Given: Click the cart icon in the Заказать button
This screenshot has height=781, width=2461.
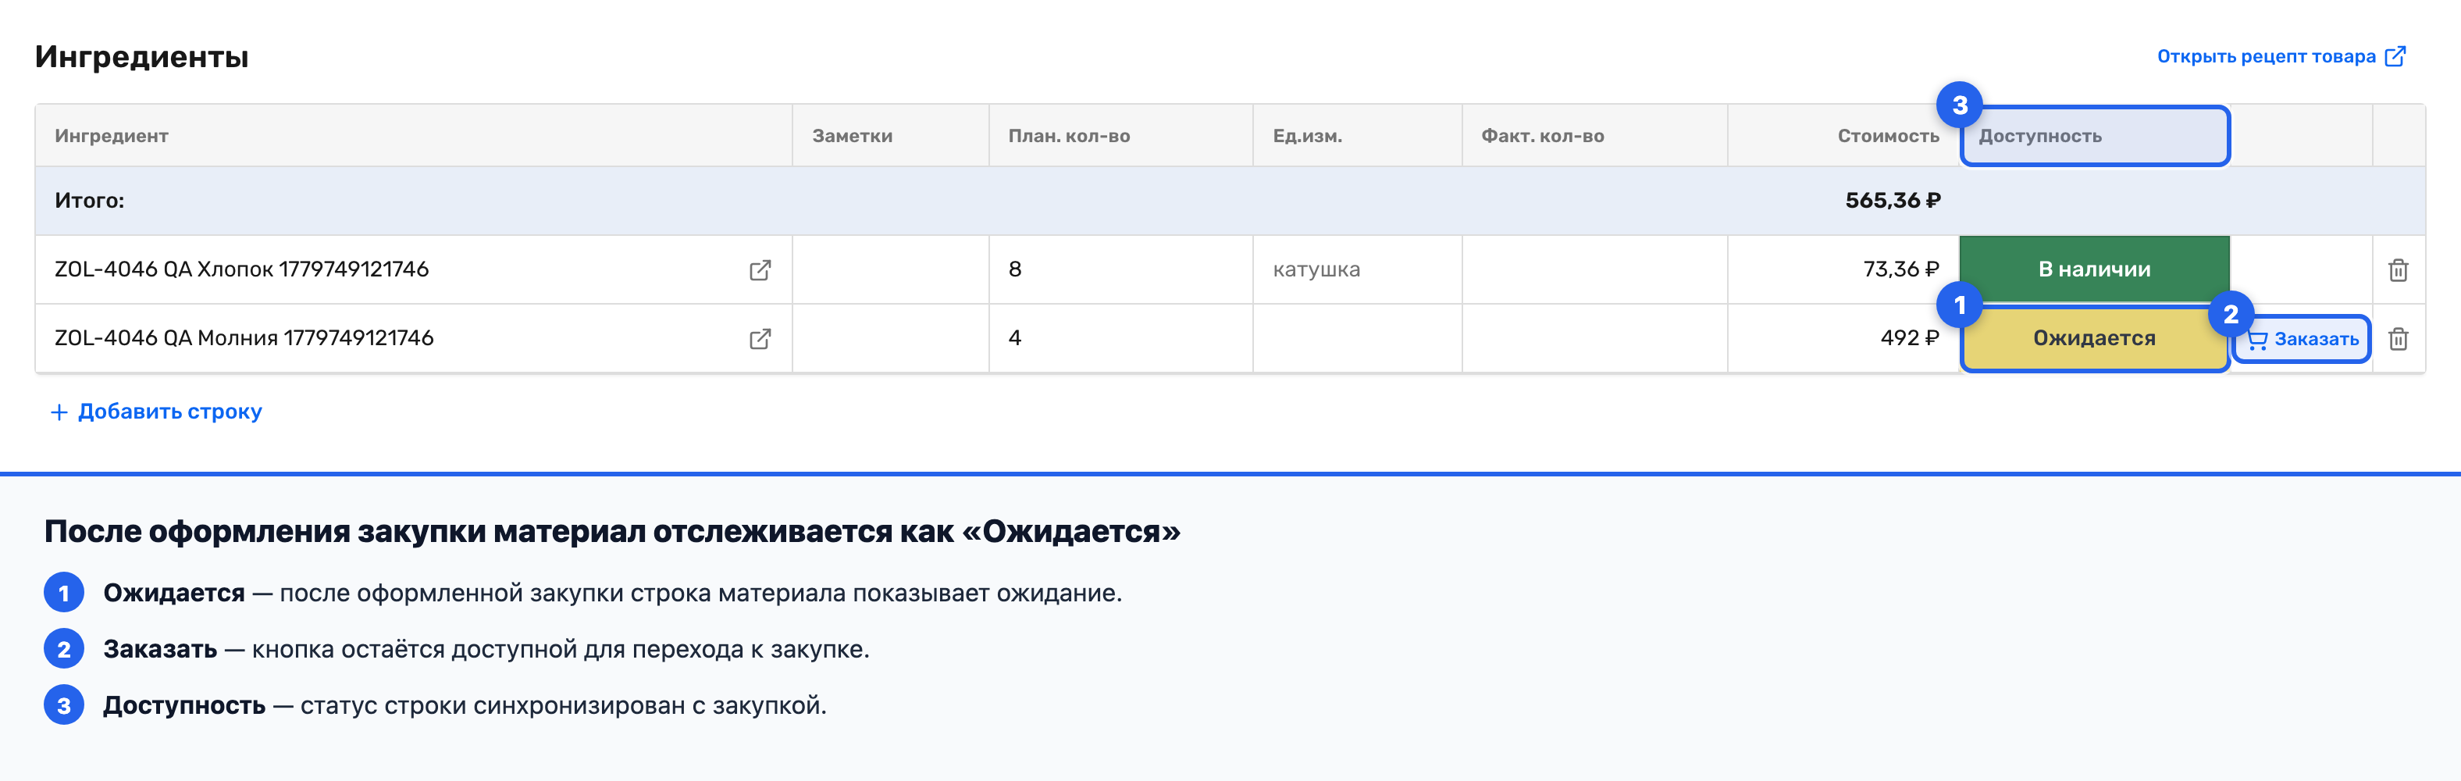Looking at the screenshot, I should coord(2257,340).
